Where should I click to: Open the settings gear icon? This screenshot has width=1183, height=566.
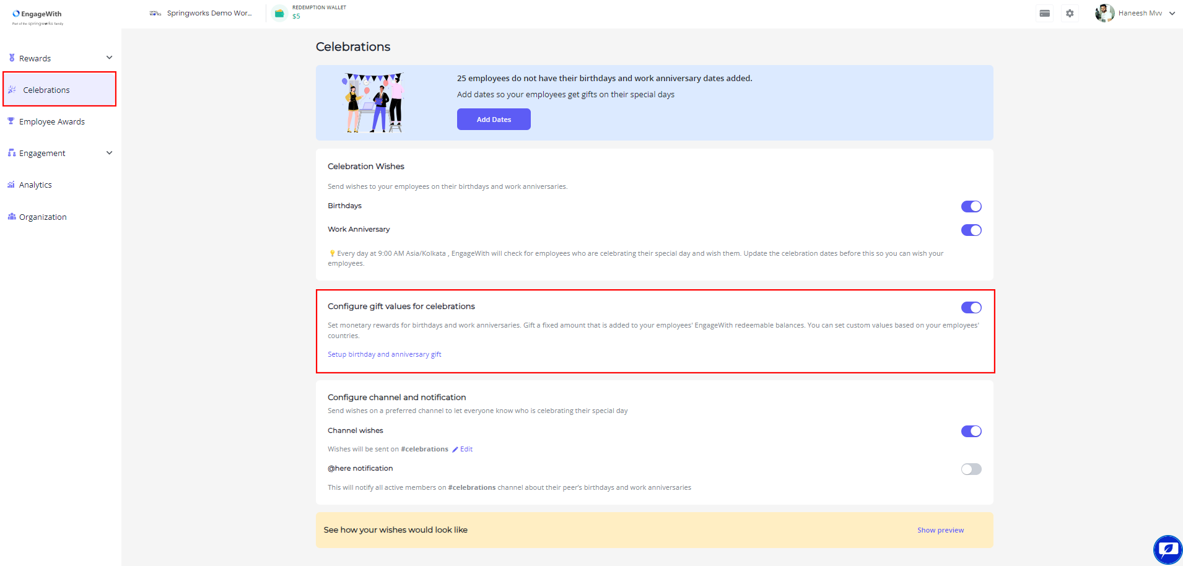click(x=1070, y=13)
